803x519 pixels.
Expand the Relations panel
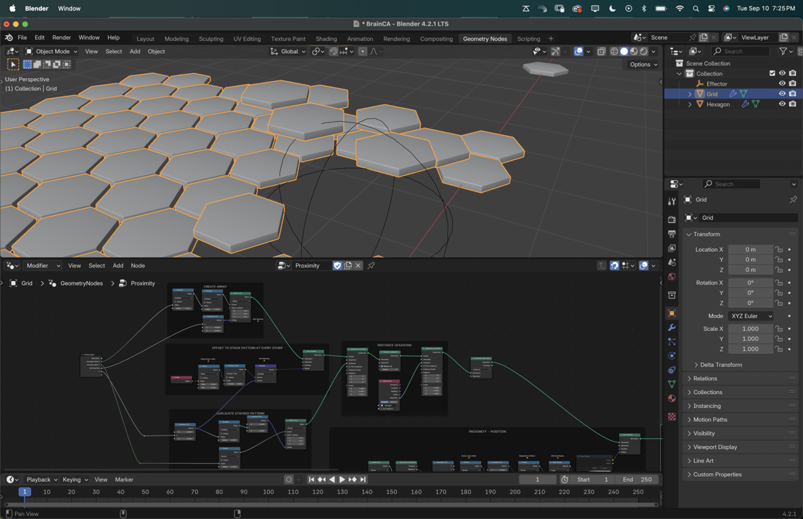coord(705,378)
